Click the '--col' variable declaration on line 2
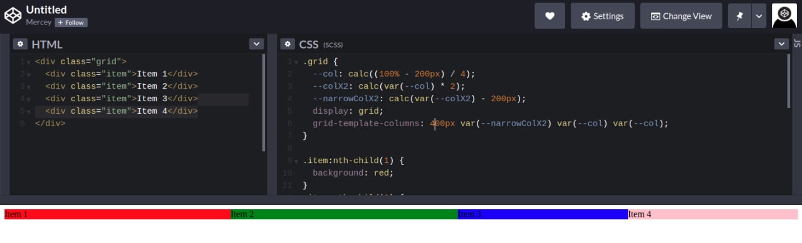The image size is (802, 243). coord(394,74)
